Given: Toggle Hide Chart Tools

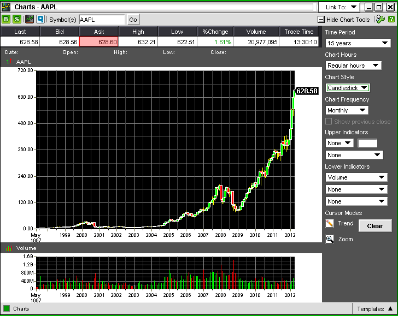Looking at the screenshot, I should pos(344,20).
